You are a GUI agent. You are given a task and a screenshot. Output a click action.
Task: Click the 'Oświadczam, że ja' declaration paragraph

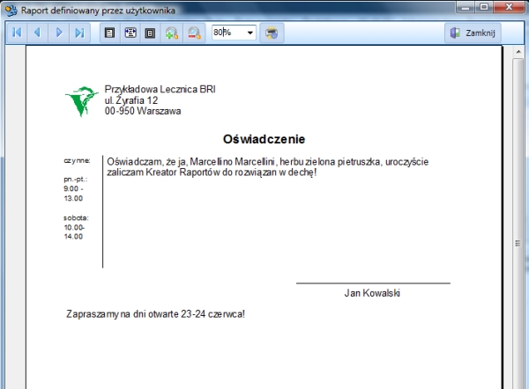click(x=267, y=167)
